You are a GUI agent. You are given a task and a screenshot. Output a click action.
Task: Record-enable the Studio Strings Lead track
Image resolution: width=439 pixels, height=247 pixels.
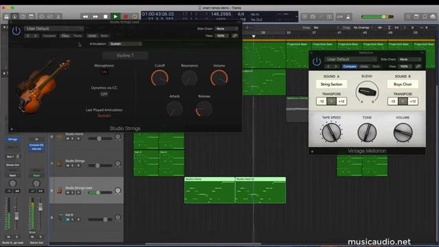pyautogui.click(x=78, y=193)
